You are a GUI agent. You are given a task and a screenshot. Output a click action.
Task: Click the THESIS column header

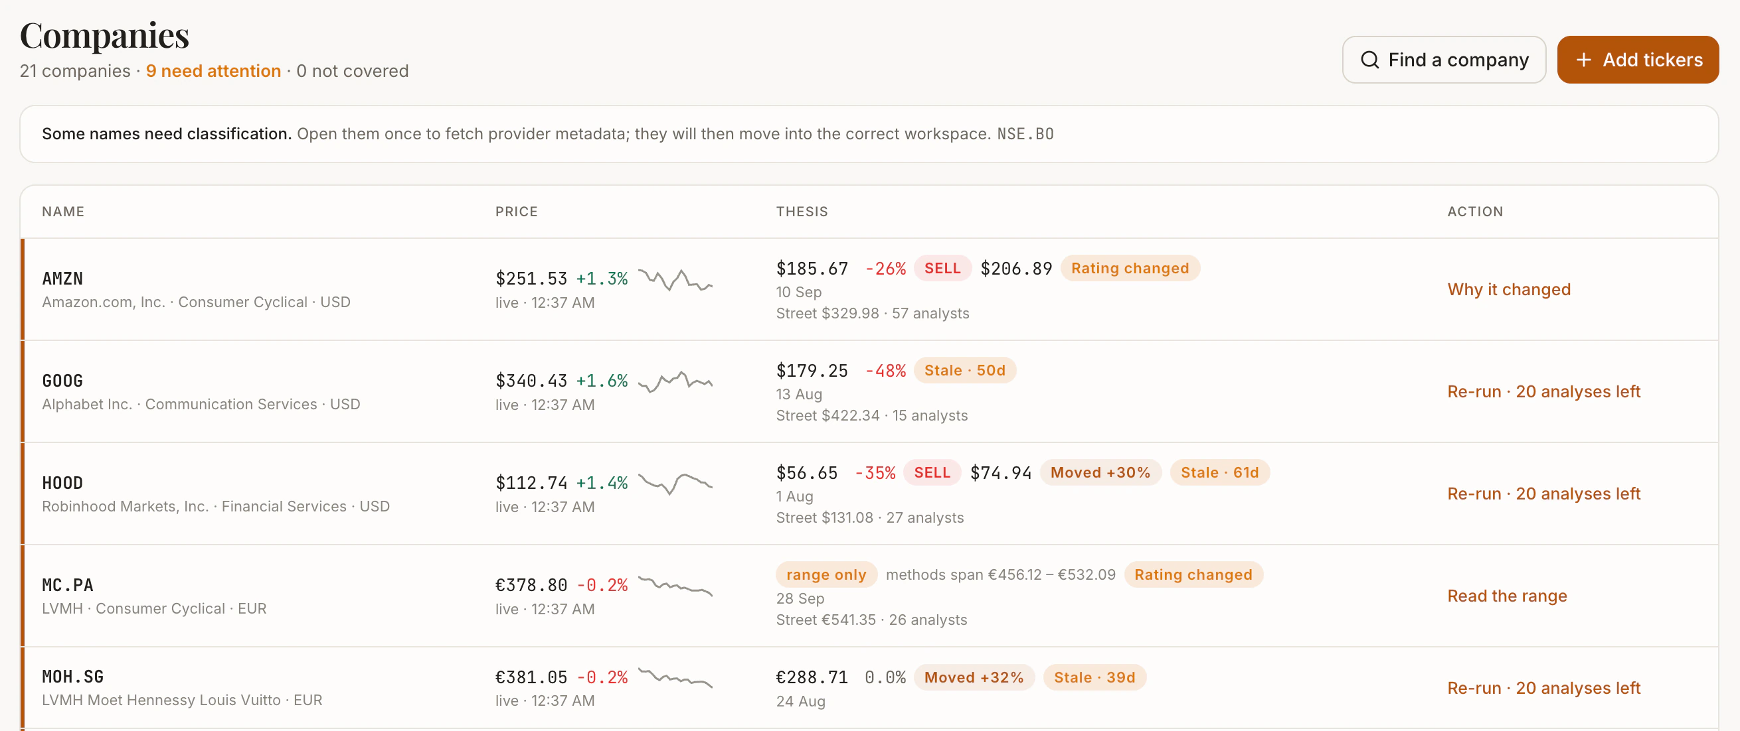click(x=802, y=211)
